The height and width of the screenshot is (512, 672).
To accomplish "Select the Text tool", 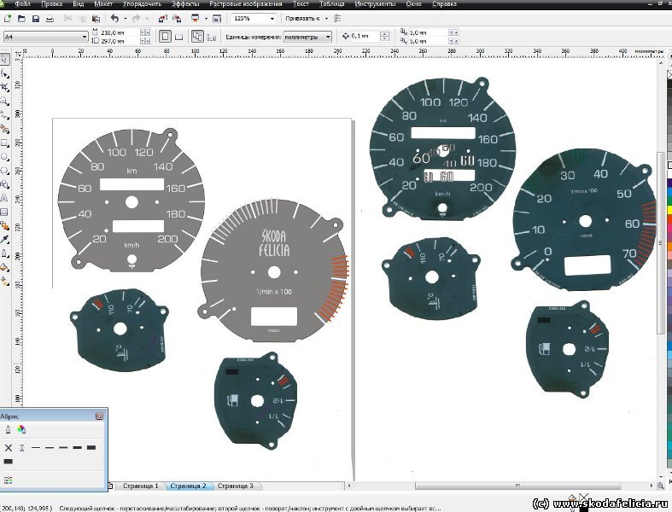I will click(4, 198).
